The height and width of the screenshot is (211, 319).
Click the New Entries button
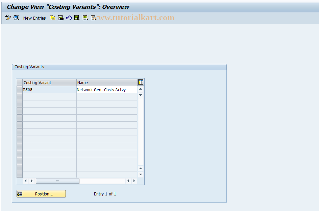tap(34, 18)
